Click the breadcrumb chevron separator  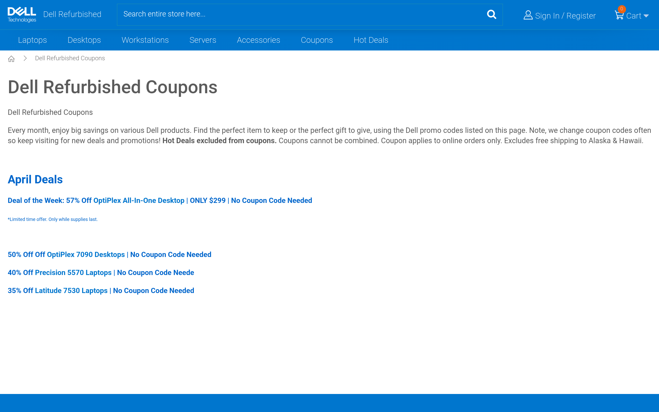point(25,58)
